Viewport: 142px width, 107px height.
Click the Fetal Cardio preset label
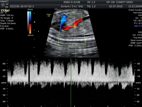click(x=135, y=10)
